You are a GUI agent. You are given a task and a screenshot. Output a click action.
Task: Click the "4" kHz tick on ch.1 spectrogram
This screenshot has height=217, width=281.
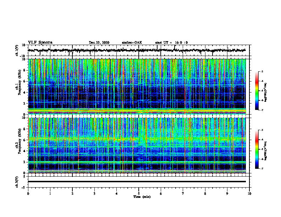[x=24, y=93]
